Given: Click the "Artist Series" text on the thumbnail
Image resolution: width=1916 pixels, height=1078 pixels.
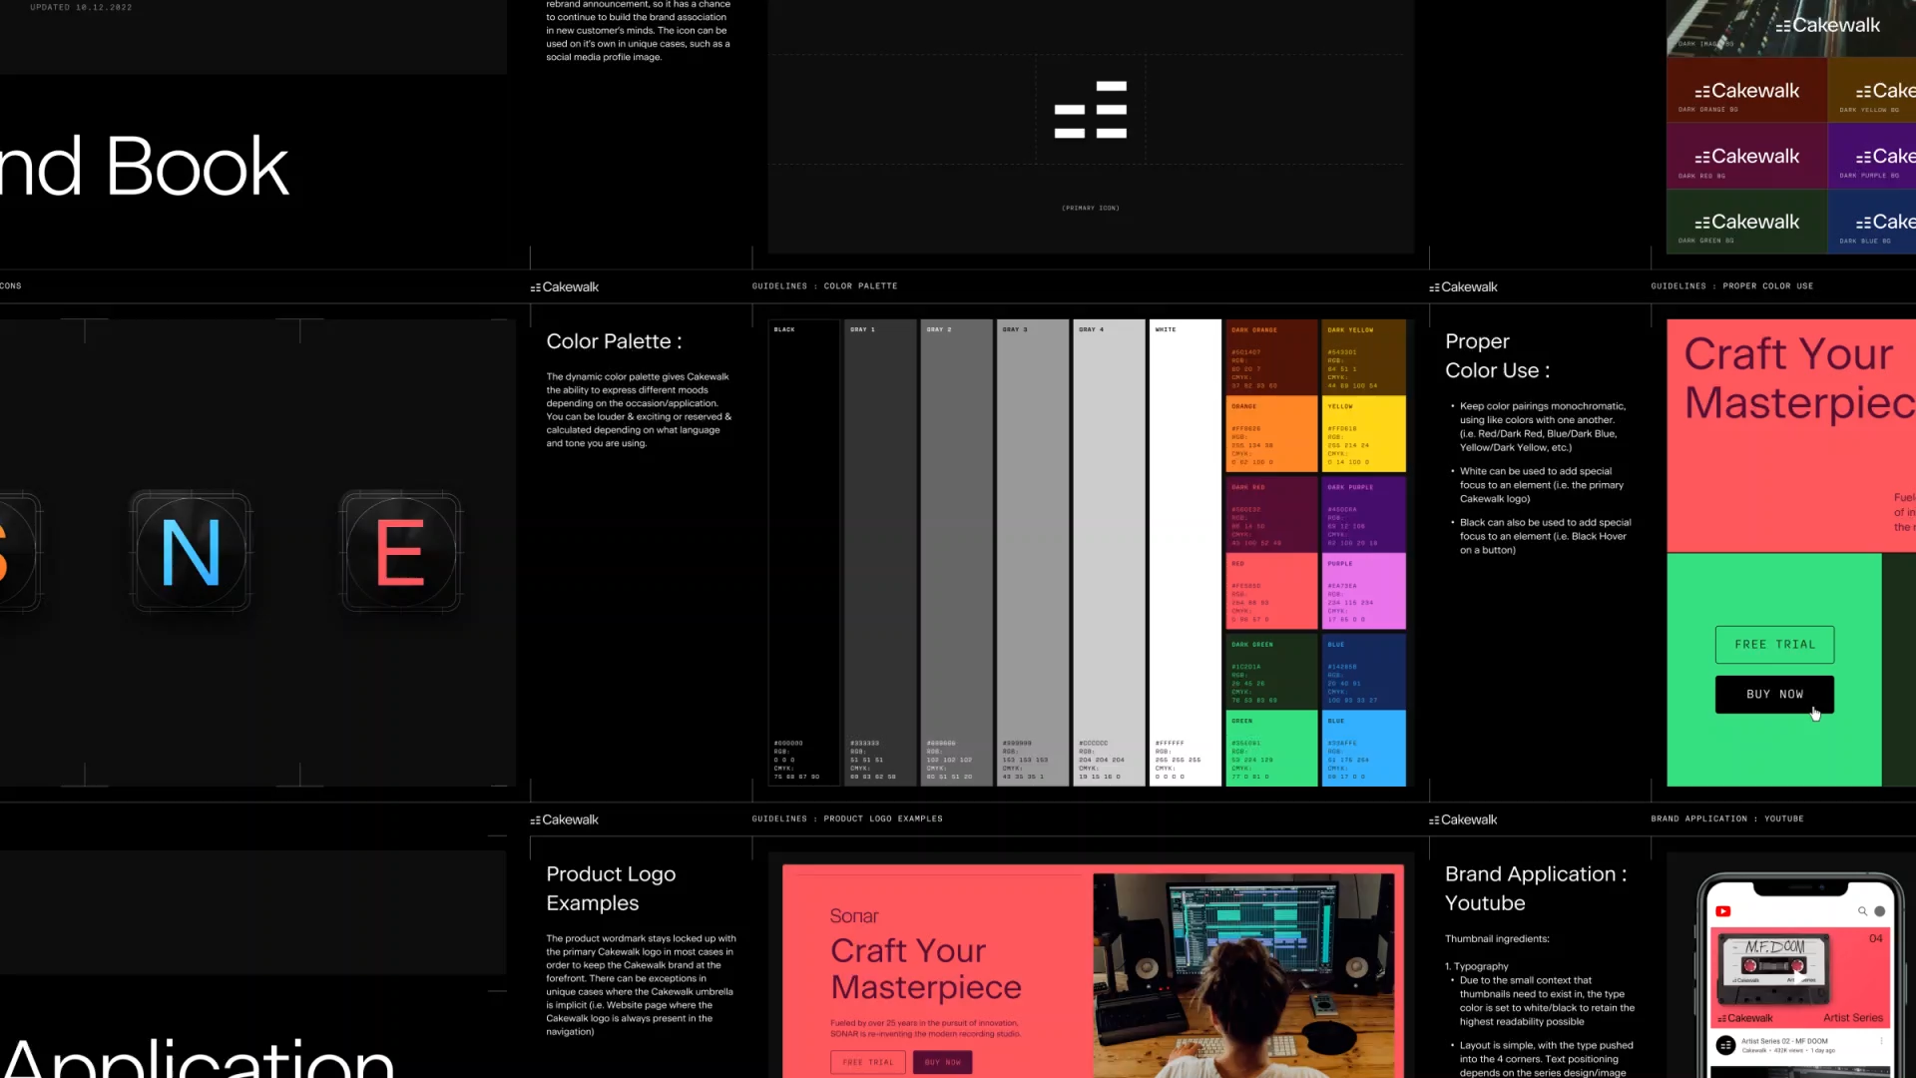Looking at the screenshot, I should click(1853, 1018).
